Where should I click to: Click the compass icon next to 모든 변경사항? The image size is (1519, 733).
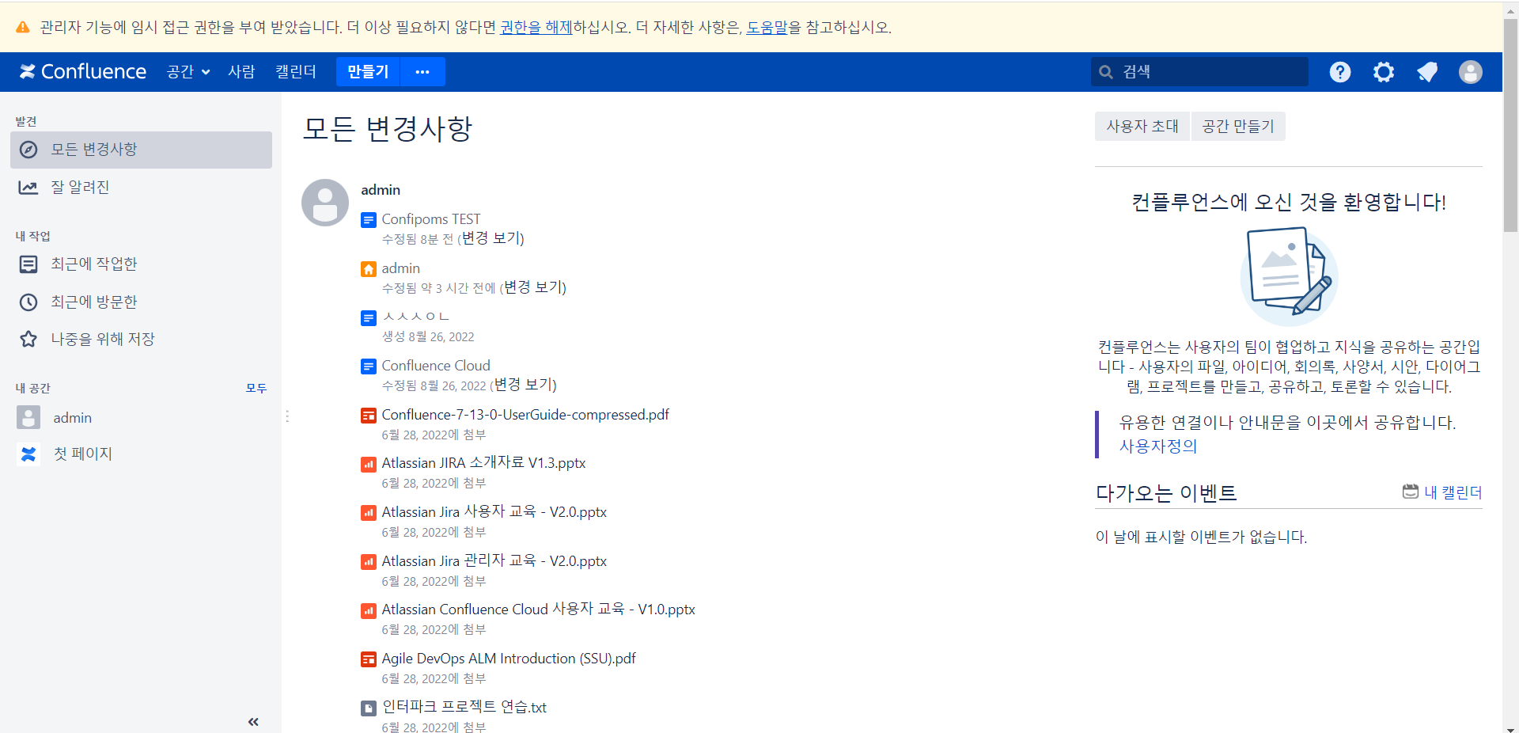[28, 150]
